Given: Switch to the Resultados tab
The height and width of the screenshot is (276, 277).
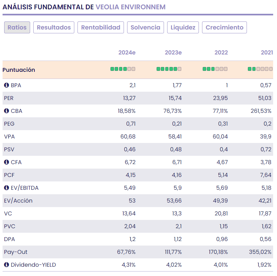Looking at the screenshot, I should pyautogui.click(x=54, y=28).
